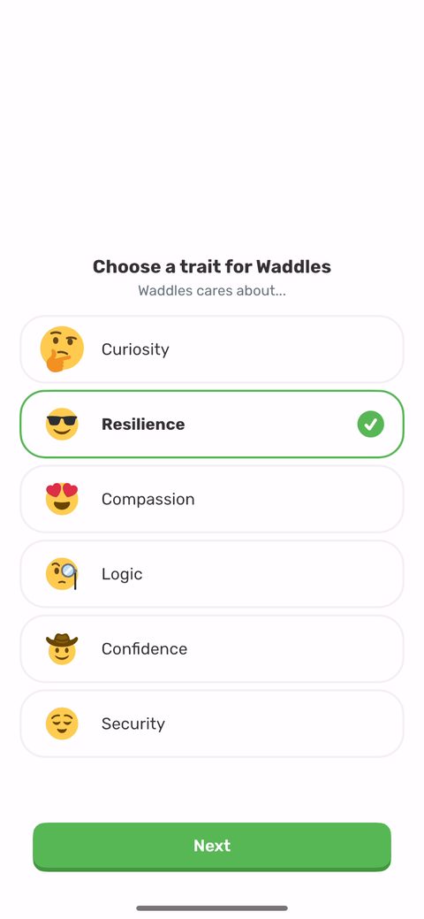
Task: Click the green checkmark on Resilience
Action: coord(371,424)
